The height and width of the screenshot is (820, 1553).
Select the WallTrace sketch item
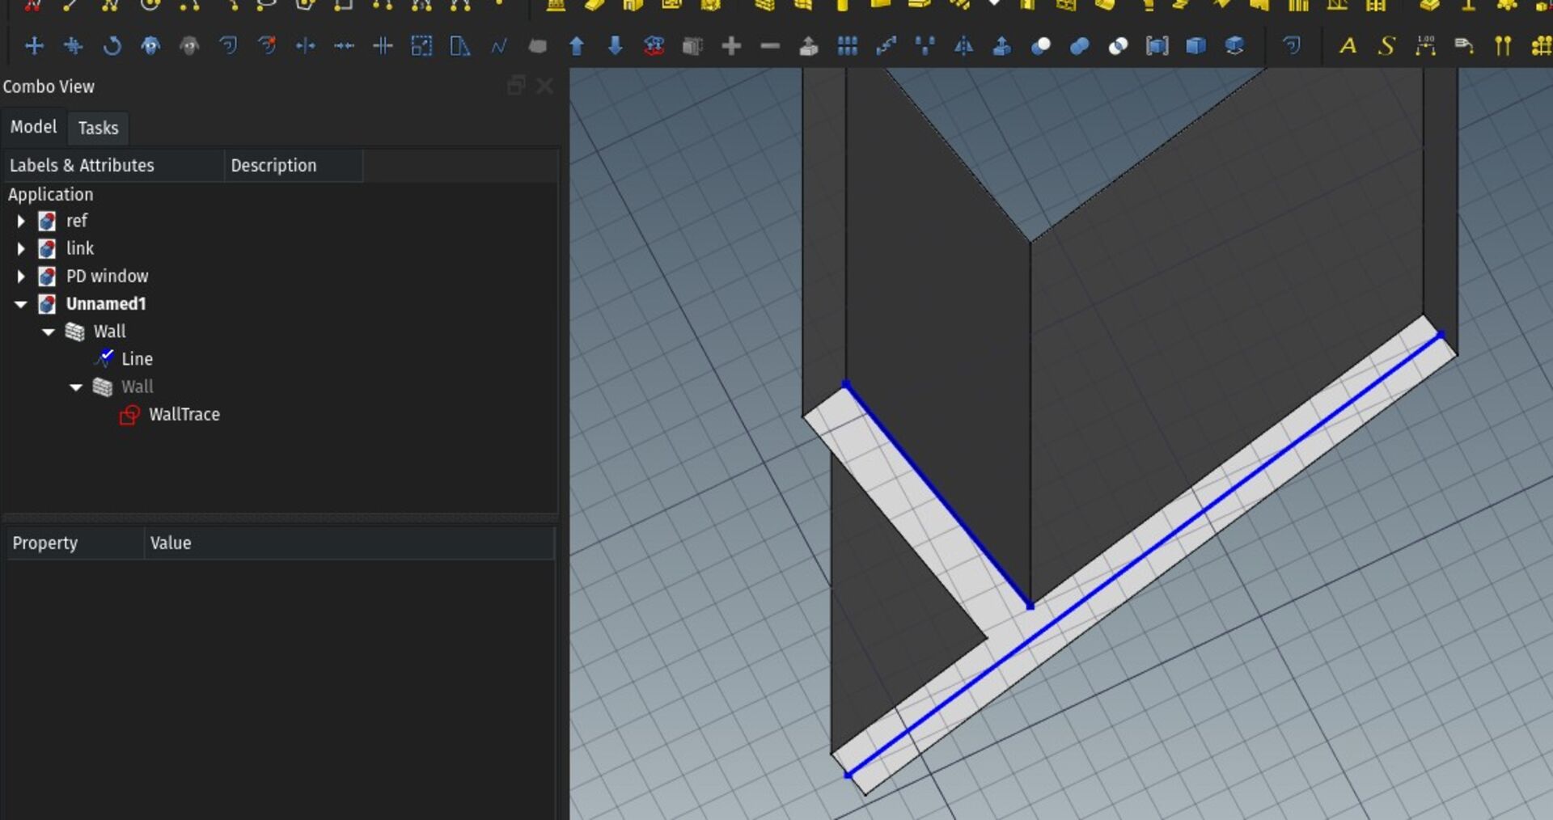(x=184, y=415)
